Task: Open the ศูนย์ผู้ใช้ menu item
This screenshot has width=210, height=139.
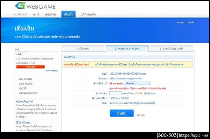Action: [50, 14]
